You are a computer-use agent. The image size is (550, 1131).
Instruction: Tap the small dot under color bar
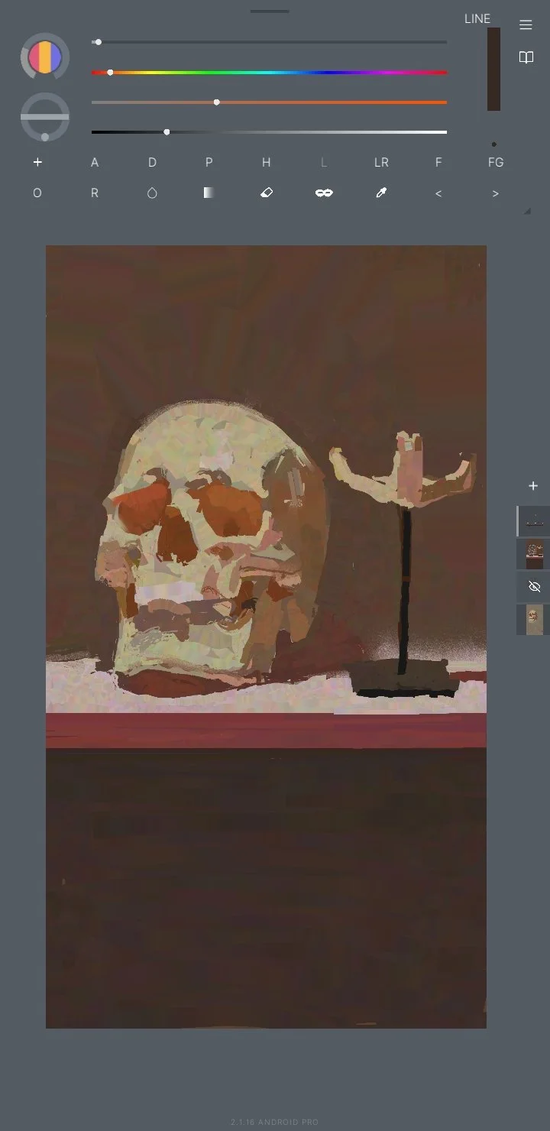494,144
